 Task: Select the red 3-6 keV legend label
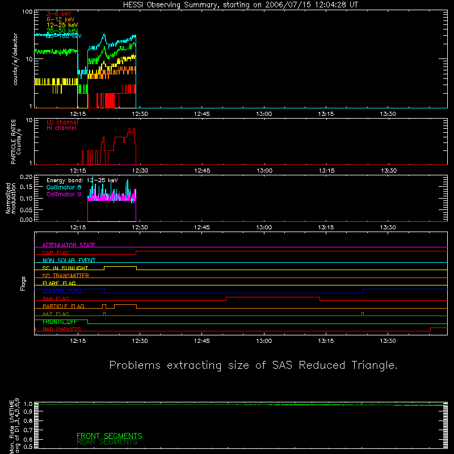(59, 14)
